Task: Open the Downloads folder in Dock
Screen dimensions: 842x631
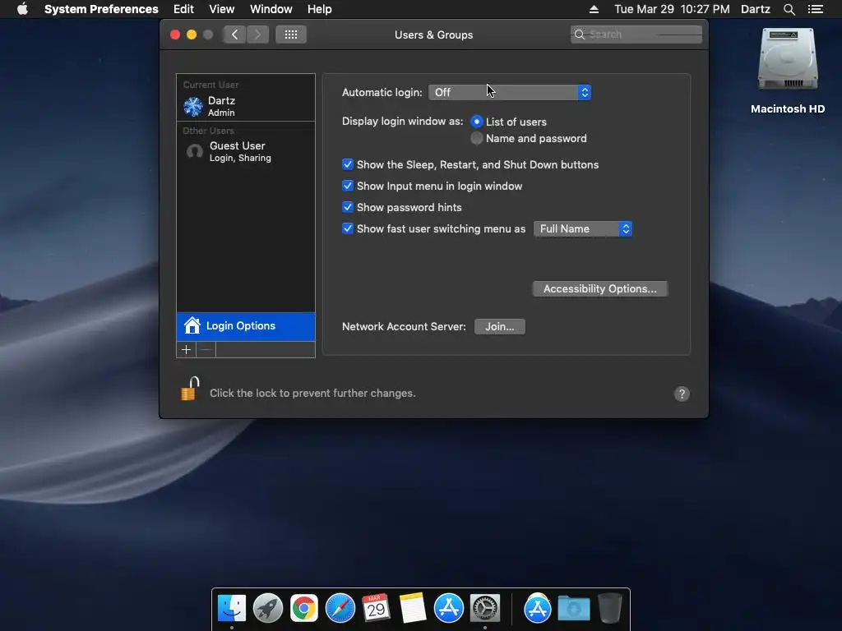Action: click(573, 608)
